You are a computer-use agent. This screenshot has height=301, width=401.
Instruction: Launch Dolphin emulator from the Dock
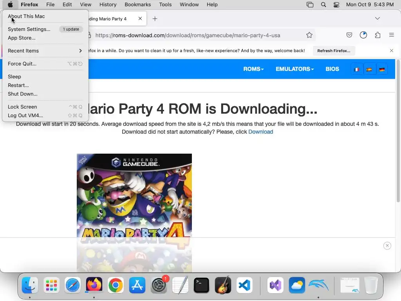[318, 285]
